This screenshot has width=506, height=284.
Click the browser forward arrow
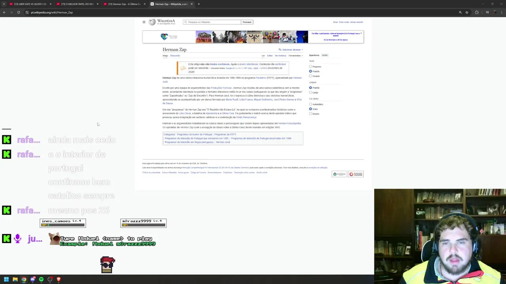(11, 12)
